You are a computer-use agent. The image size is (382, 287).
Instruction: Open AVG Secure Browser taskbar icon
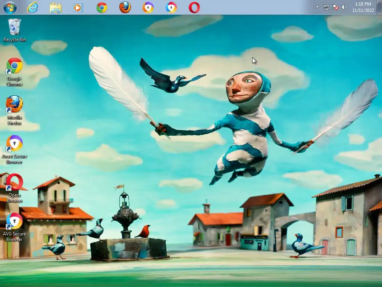(171, 7)
